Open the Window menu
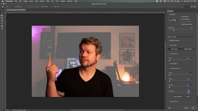Viewport: 198px width, 111px height. tap(70, 1)
